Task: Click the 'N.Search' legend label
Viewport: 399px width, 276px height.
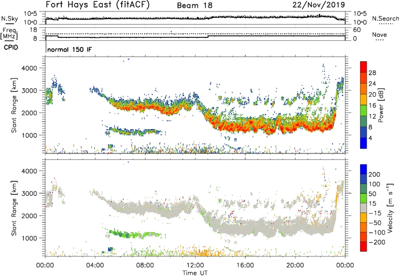Action: 385,18
